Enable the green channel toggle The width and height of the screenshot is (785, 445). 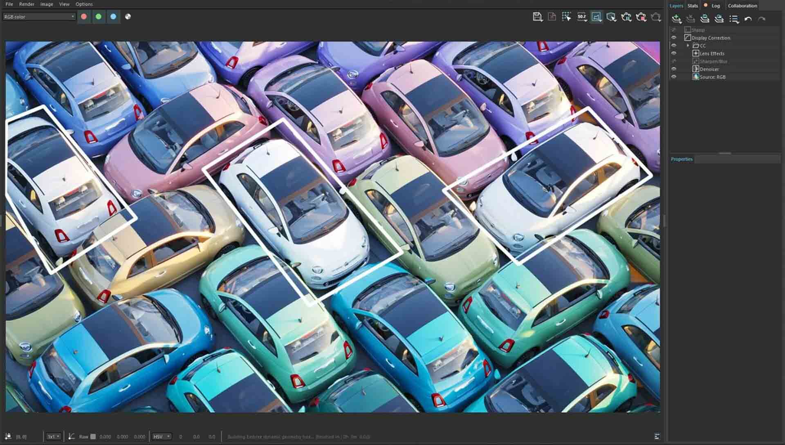[99, 17]
